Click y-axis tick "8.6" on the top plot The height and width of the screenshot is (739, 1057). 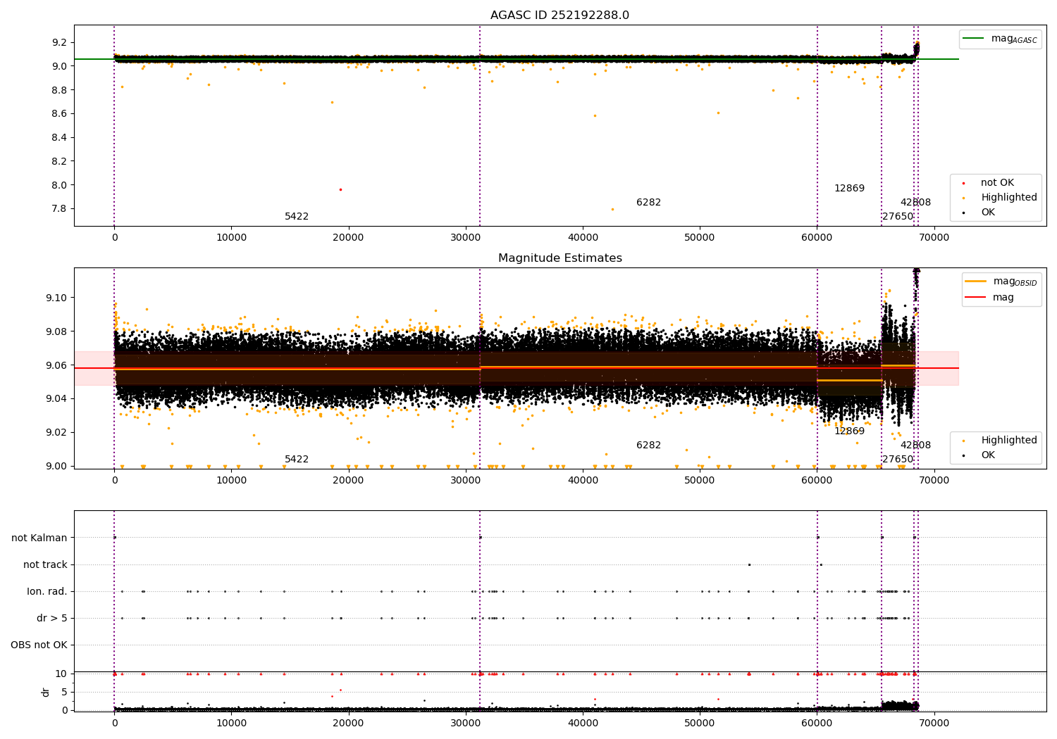[59, 114]
